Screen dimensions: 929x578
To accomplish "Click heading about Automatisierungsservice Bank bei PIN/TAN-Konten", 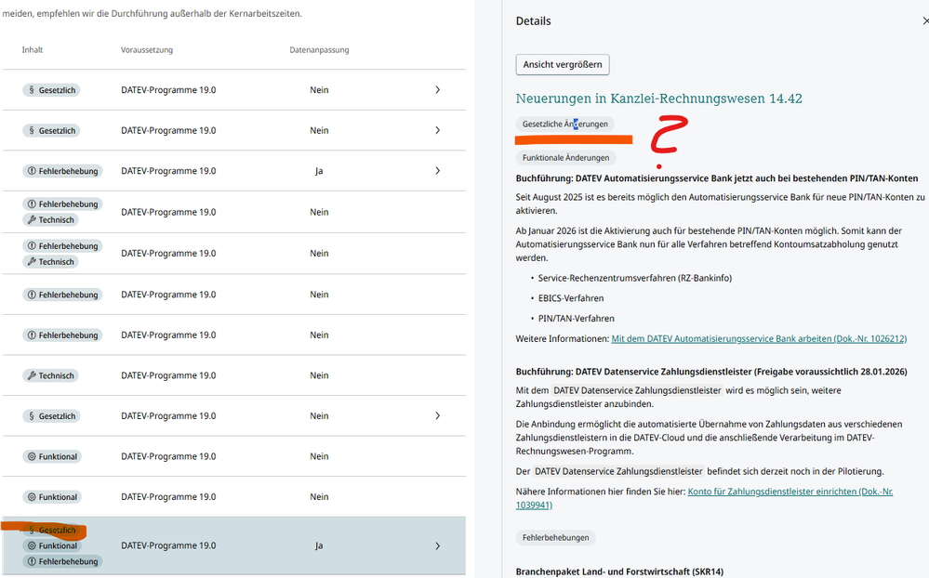I will point(716,178).
